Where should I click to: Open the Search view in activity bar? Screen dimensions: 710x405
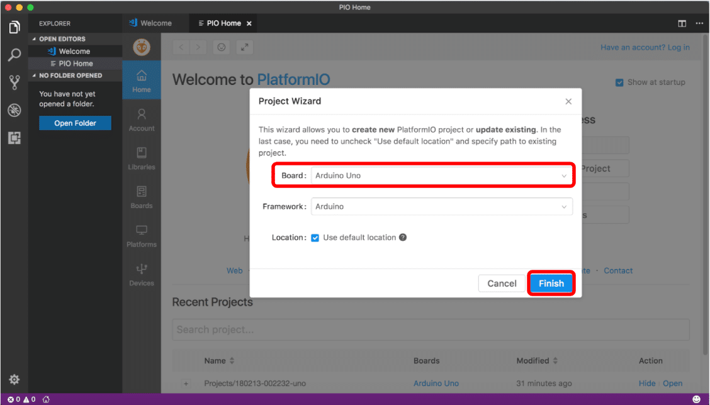pos(14,55)
